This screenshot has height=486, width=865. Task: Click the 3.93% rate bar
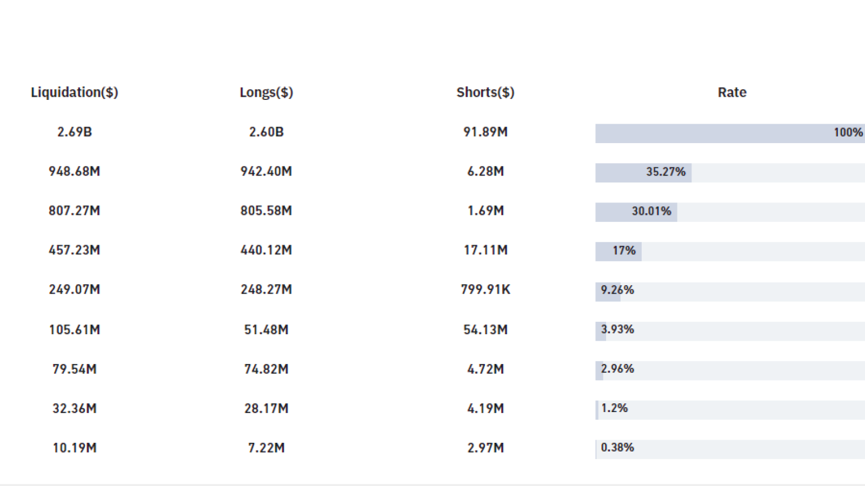tap(730, 331)
